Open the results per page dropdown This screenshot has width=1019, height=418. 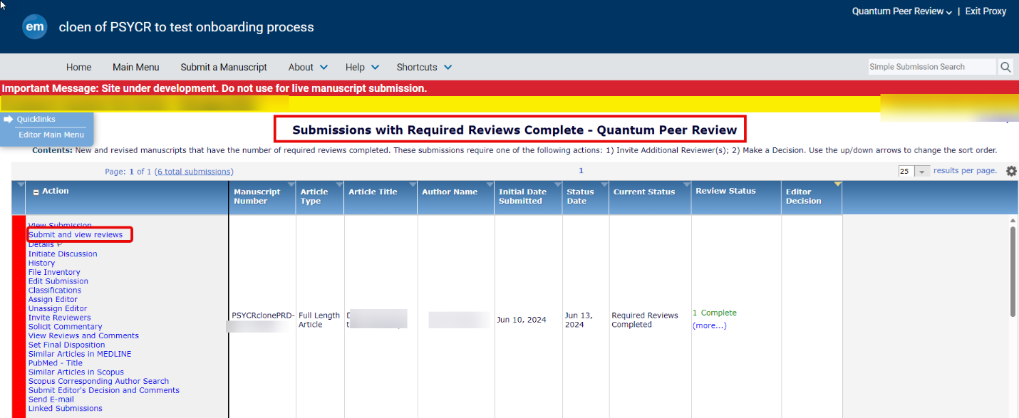pos(923,172)
